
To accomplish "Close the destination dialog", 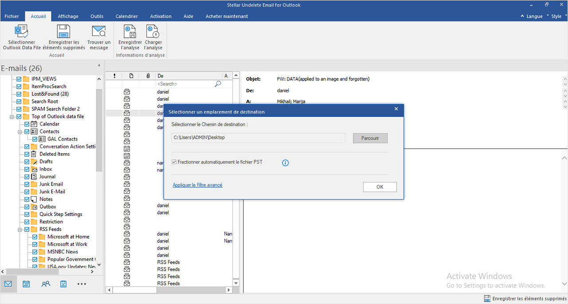I will [x=396, y=109].
